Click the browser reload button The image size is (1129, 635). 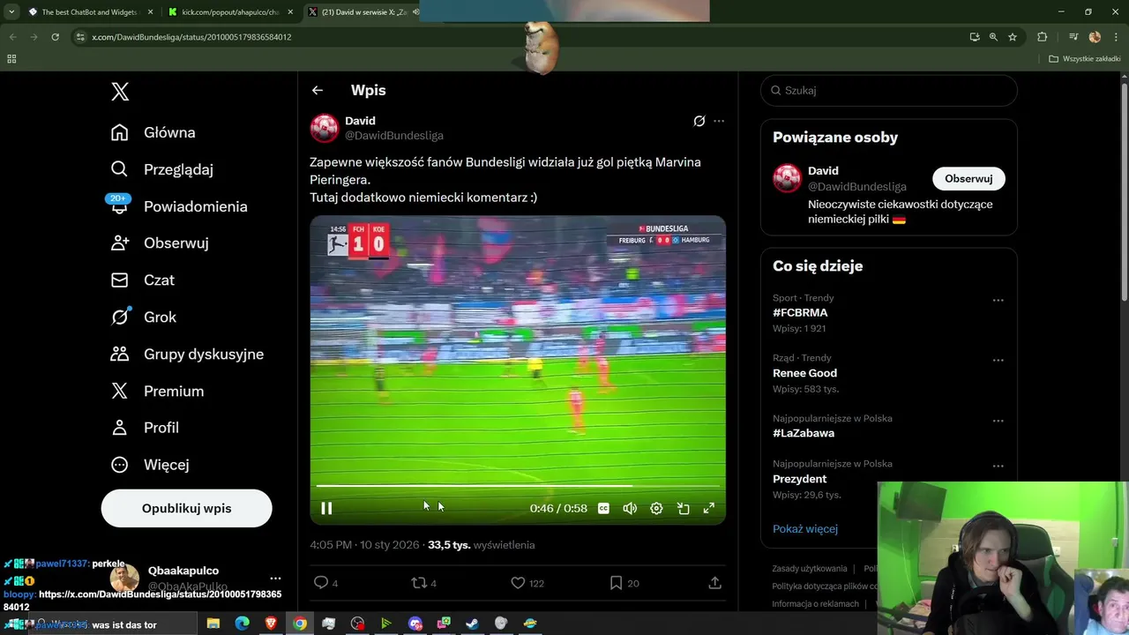coord(55,37)
